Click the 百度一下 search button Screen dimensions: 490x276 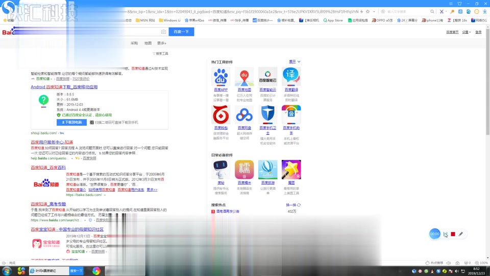181,32
